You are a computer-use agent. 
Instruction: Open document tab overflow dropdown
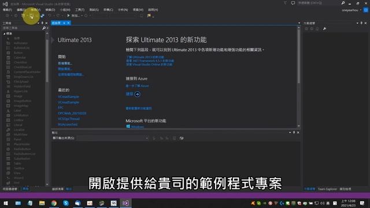(x=299, y=23)
